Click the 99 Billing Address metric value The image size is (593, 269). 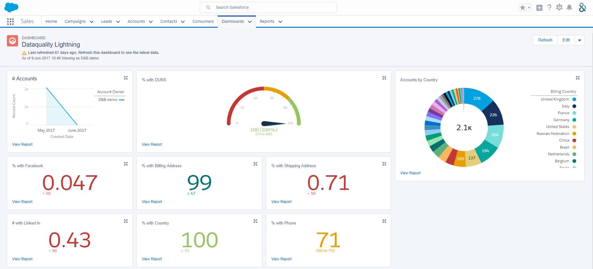tap(199, 183)
